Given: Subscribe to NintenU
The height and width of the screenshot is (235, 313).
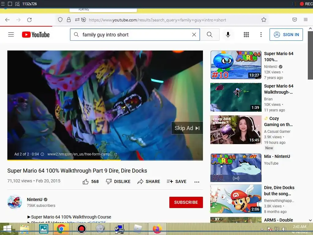Looking at the screenshot, I should point(186,202).
